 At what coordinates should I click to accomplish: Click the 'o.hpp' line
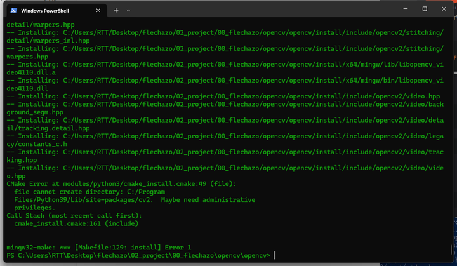coord(16,176)
